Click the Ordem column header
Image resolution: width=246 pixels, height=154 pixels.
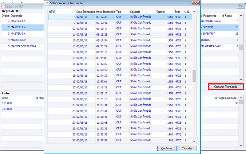tap(6, 16)
